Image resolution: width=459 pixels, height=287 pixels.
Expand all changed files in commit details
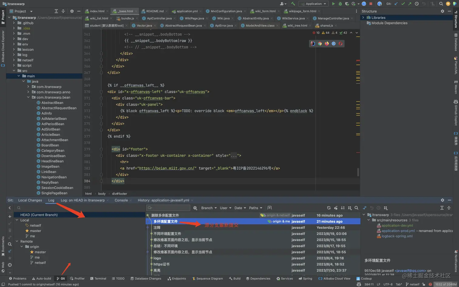pos(442,208)
